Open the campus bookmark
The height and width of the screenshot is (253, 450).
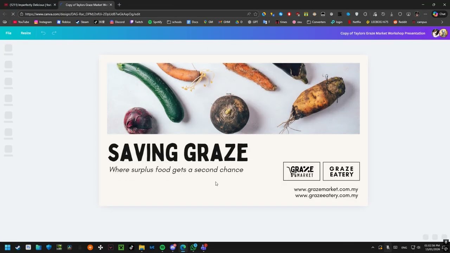[x=419, y=22]
